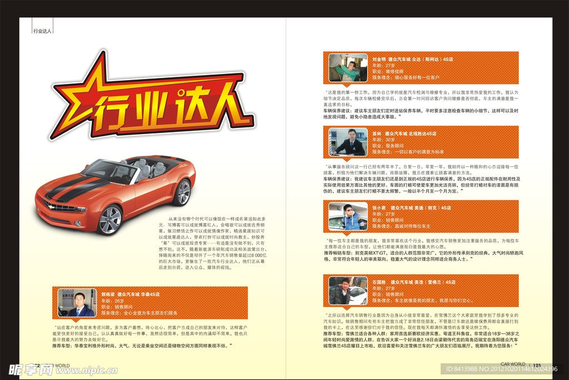Click the ID:8413988 image number label

point(500,369)
